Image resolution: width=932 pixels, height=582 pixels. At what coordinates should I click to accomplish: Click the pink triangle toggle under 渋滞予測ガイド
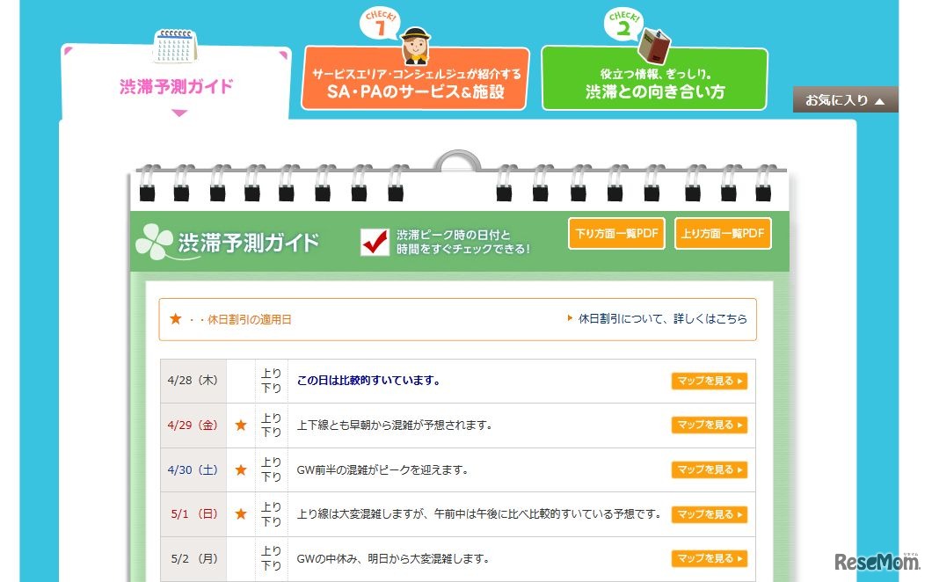coord(180,110)
